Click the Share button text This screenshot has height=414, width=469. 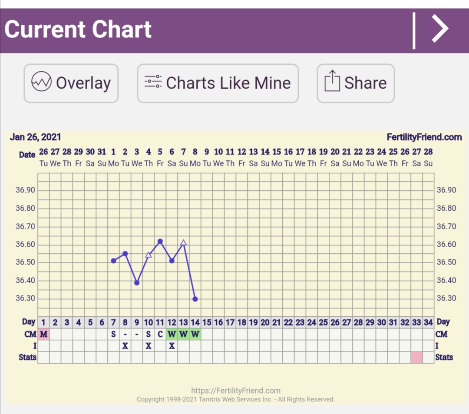click(365, 83)
